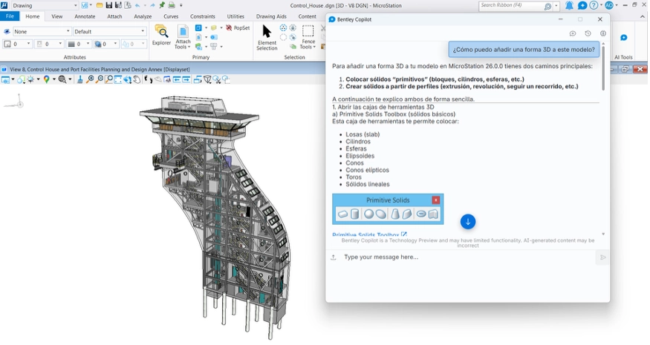Switch to the Analyze ribbon tab
650x345 pixels.
pos(143,16)
